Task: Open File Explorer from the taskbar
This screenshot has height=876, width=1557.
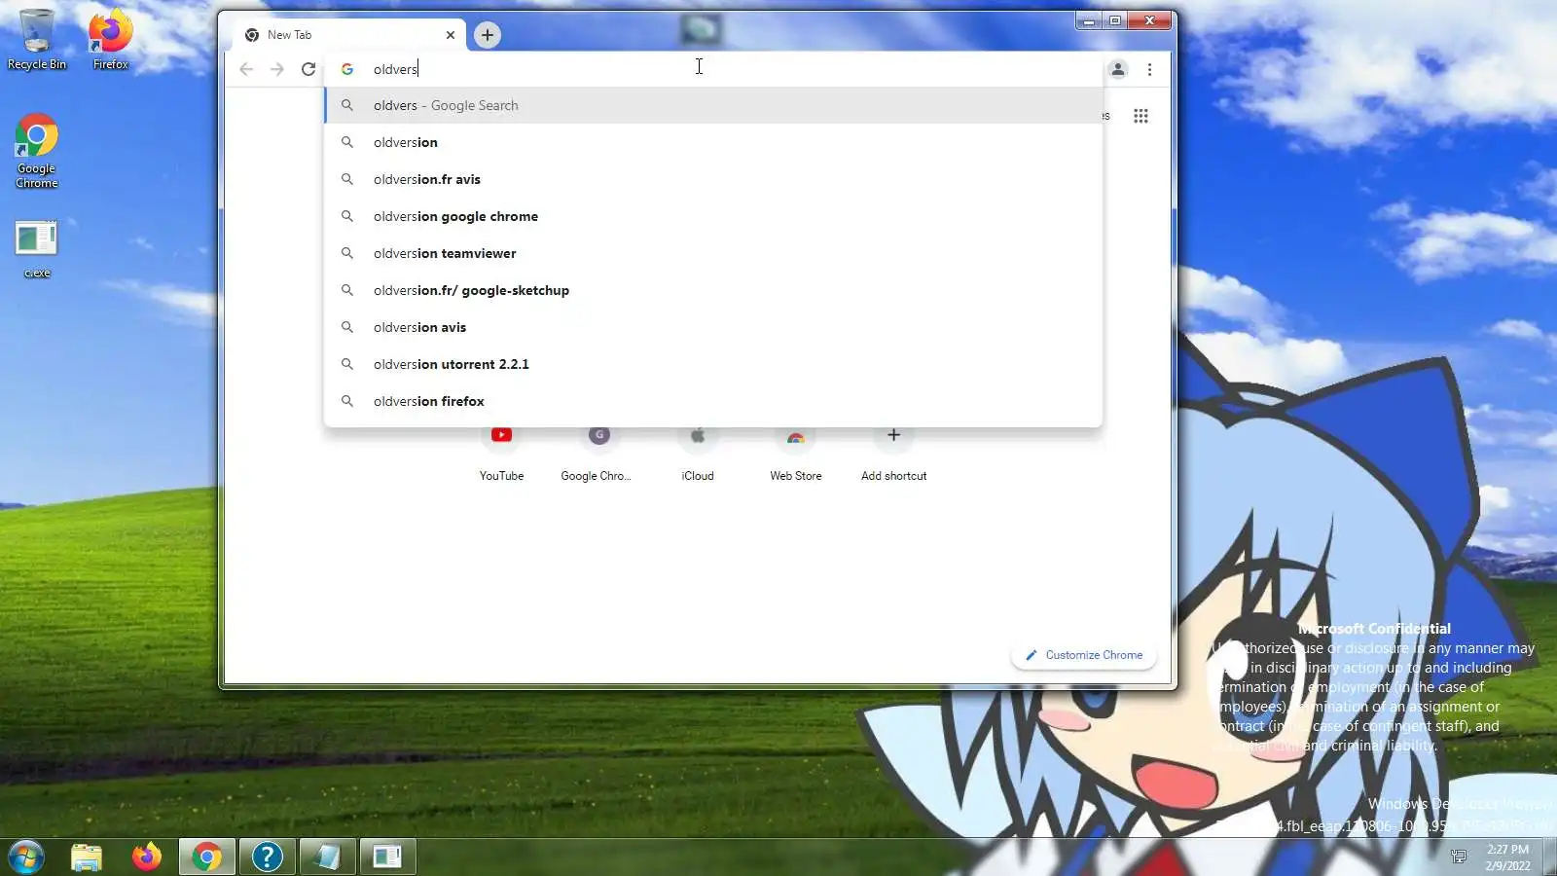Action: [87, 857]
